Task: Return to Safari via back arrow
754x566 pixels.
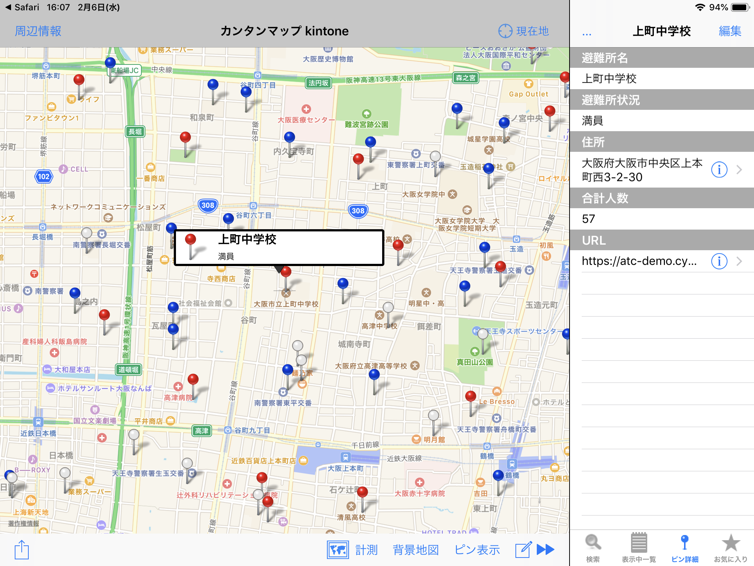Action: point(22,7)
